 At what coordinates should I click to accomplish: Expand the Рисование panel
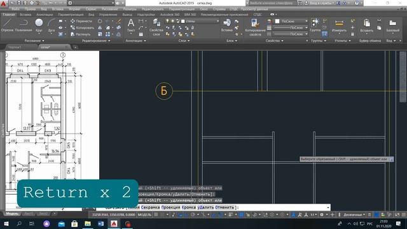[34, 41]
